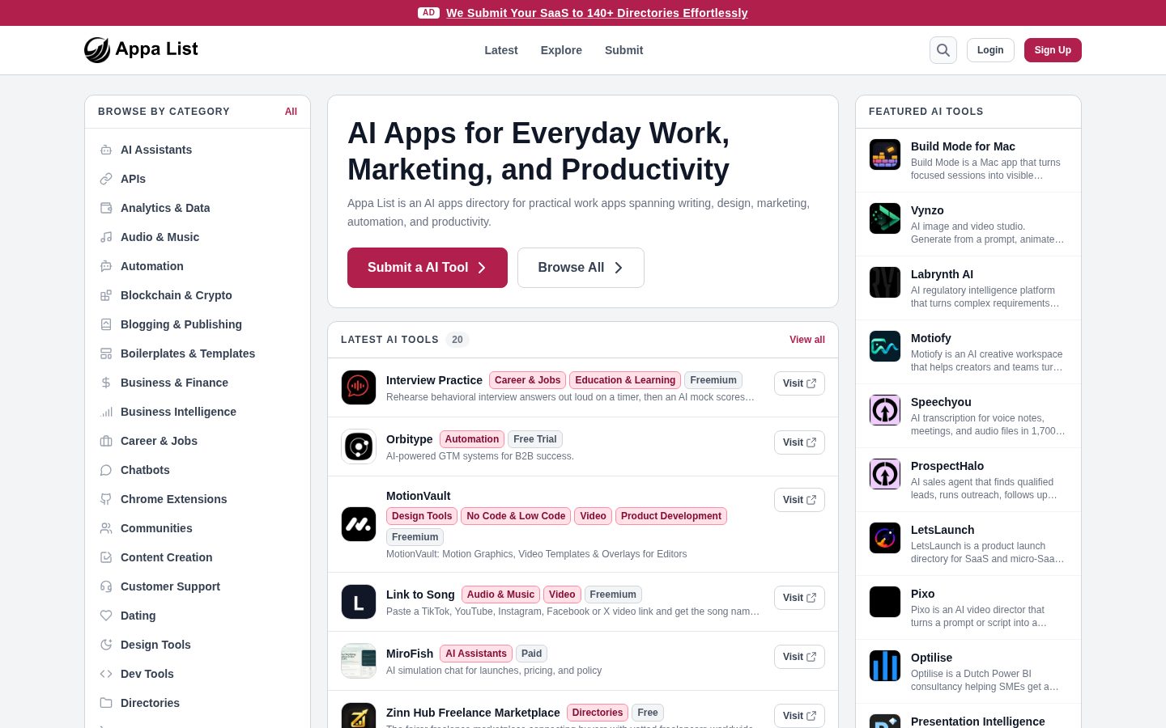Click the Chatbots speech bubble icon
The width and height of the screenshot is (1166, 728).
pyautogui.click(x=106, y=470)
